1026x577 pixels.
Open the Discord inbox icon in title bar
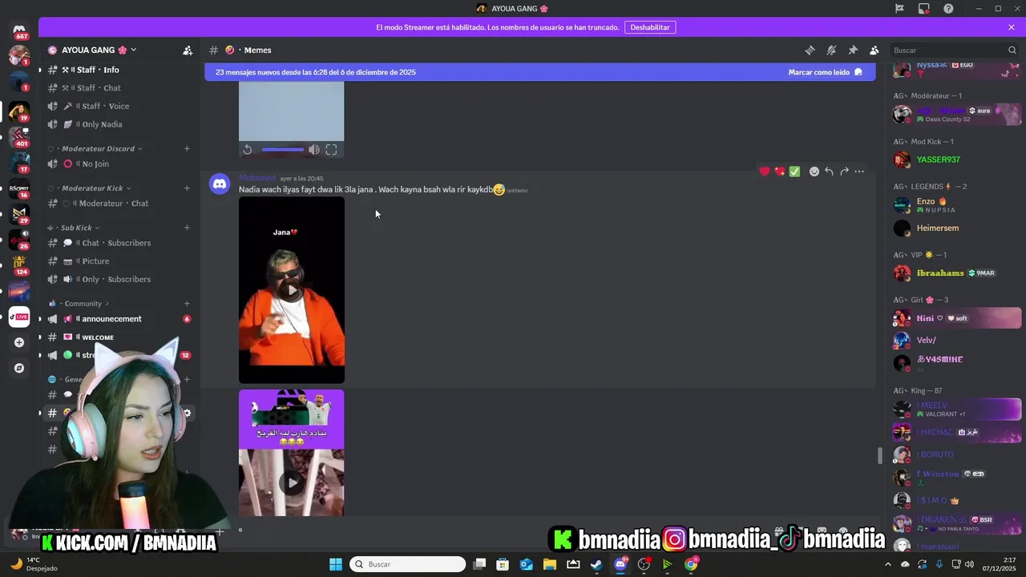pyautogui.click(x=923, y=9)
